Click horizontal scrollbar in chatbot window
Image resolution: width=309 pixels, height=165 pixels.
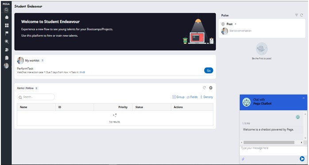(269, 142)
